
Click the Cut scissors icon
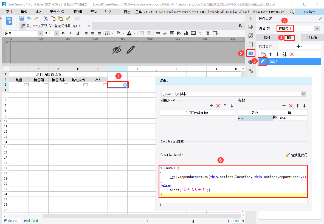[46, 18]
